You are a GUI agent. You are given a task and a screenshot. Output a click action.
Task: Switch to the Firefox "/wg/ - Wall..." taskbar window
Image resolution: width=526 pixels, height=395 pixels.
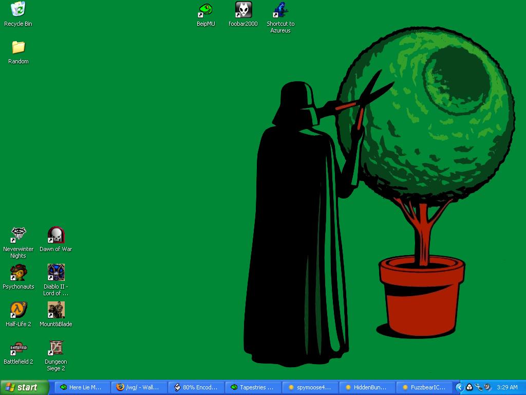pos(139,387)
